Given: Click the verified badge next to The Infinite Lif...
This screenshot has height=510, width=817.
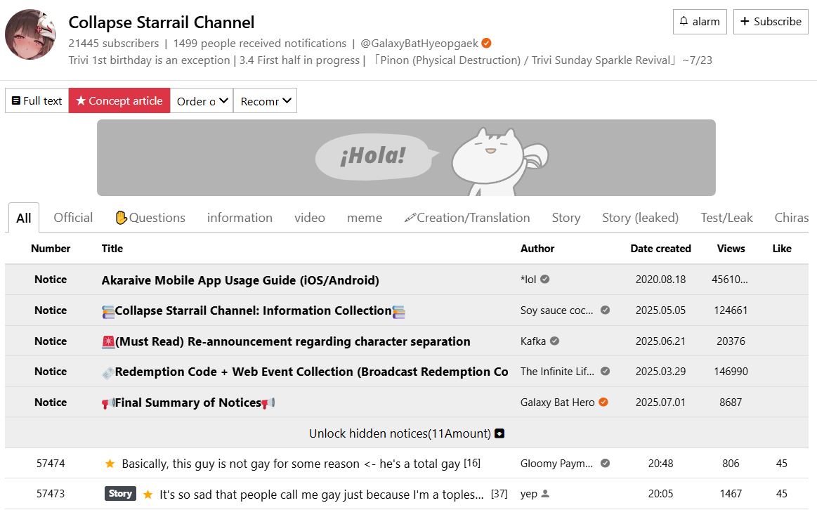Looking at the screenshot, I should tap(605, 372).
